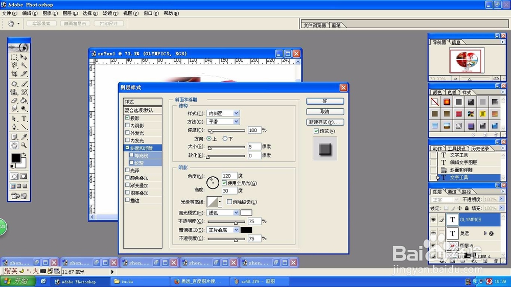Click the 大小 size input field
Screen dimensions: 511x287
254,147
